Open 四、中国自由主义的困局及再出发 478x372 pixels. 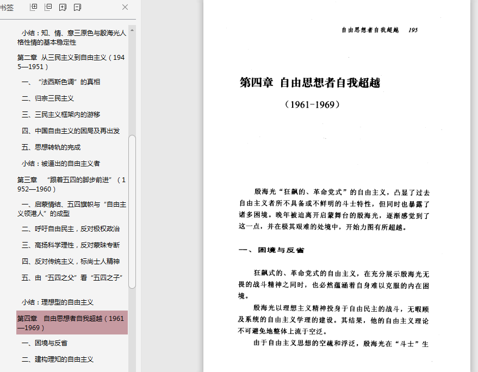coord(70,131)
